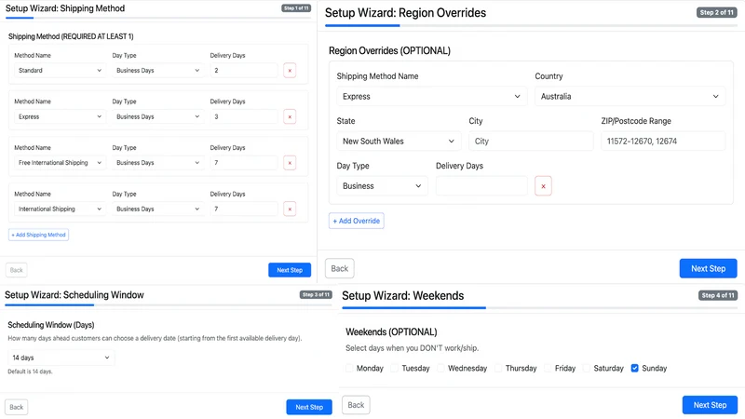Click Back in Shipping Method wizard

[x=16, y=270]
